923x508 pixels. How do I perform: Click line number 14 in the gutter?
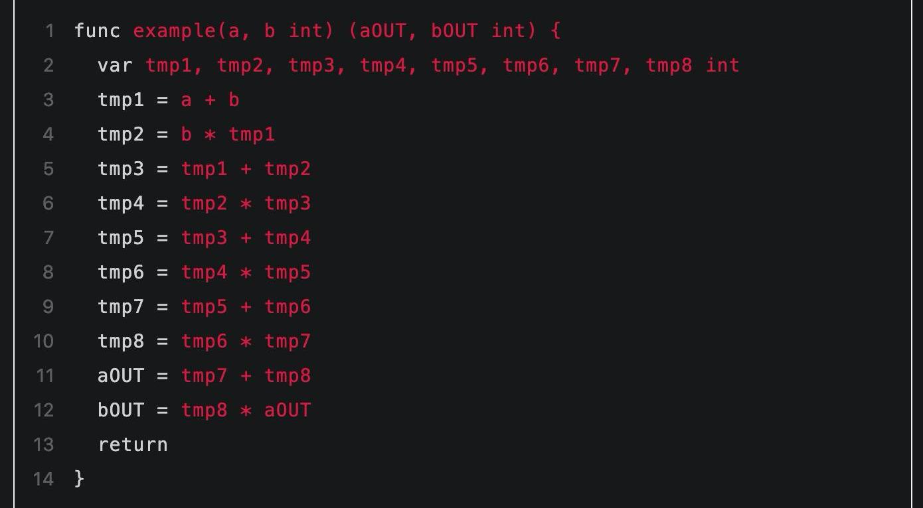43,479
